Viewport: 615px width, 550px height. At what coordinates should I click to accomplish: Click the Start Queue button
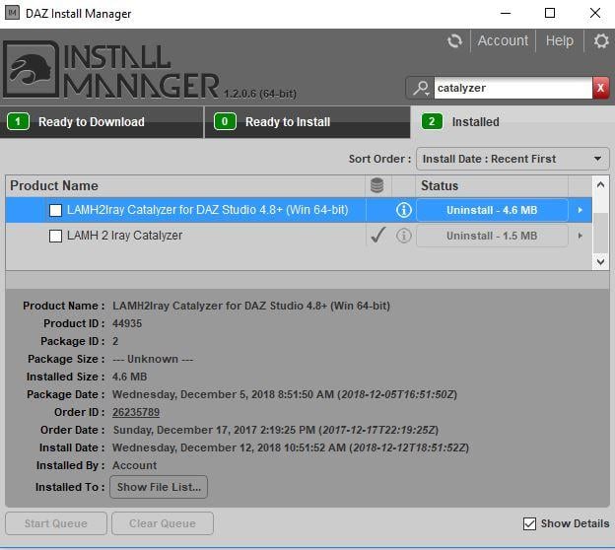point(56,523)
